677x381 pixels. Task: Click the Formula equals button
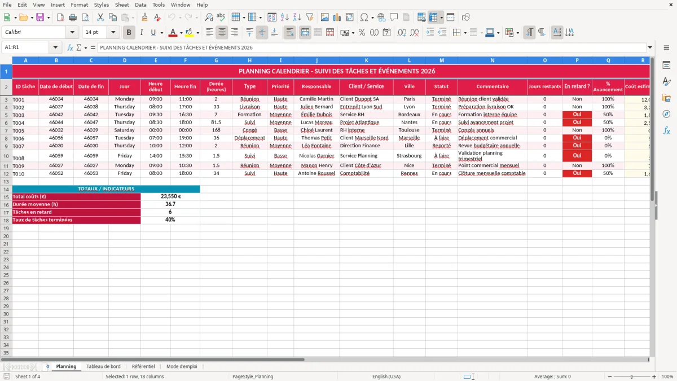tap(93, 47)
